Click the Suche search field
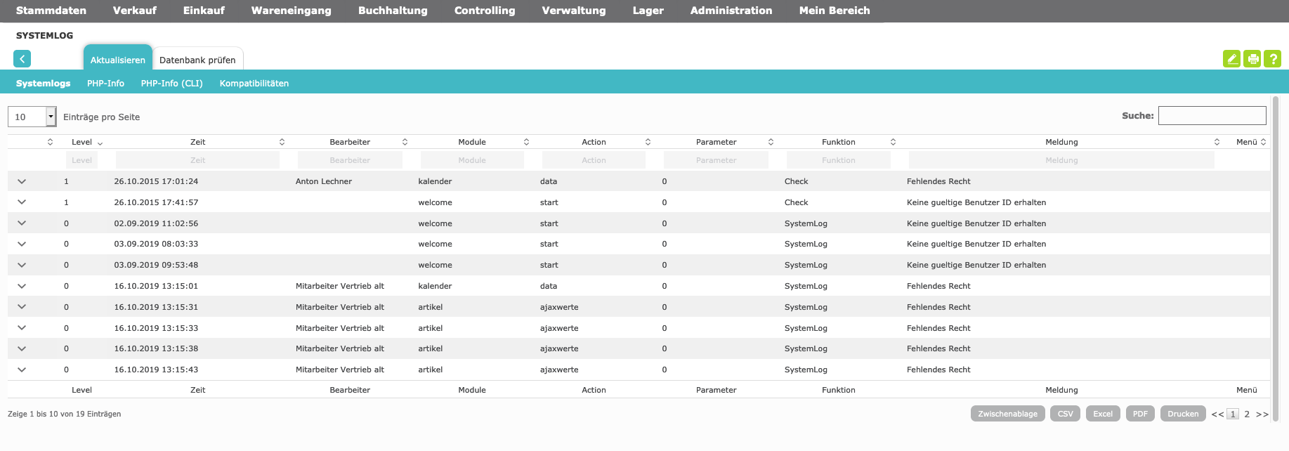1289x451 pixels. [1212, 116]
